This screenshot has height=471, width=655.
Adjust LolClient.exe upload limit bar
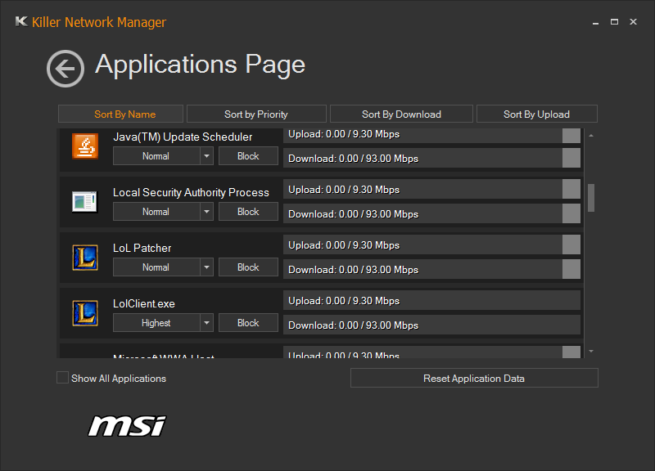coord(432,300)
